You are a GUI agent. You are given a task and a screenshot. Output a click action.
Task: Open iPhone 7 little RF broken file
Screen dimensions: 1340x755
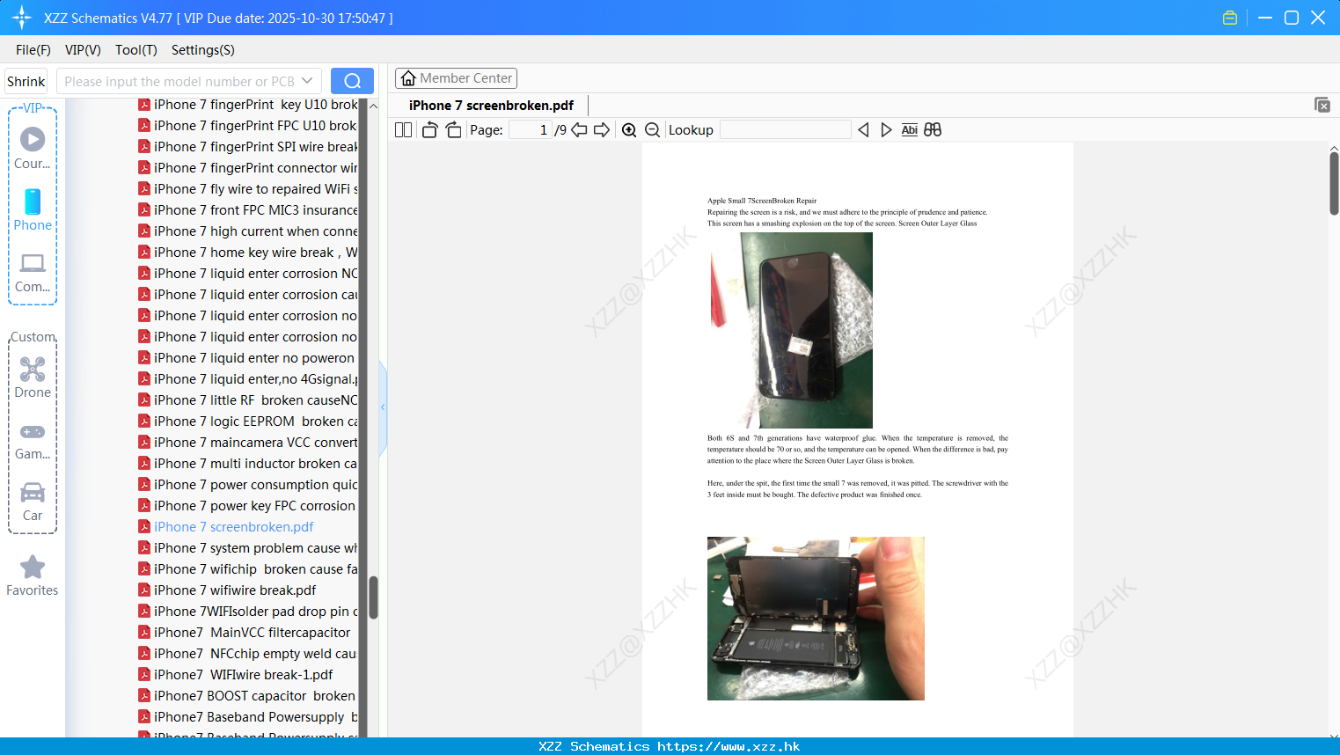pos(248,400)
